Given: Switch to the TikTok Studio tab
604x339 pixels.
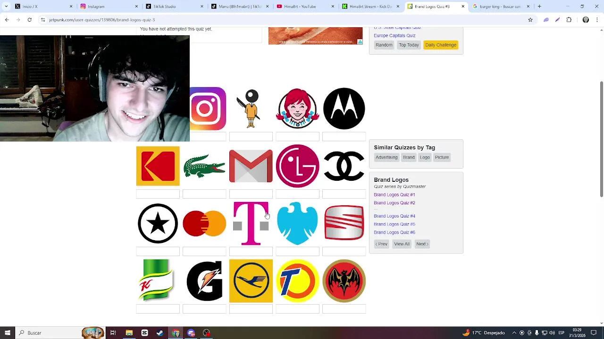Looking at the screenshot, I should 174,7.
